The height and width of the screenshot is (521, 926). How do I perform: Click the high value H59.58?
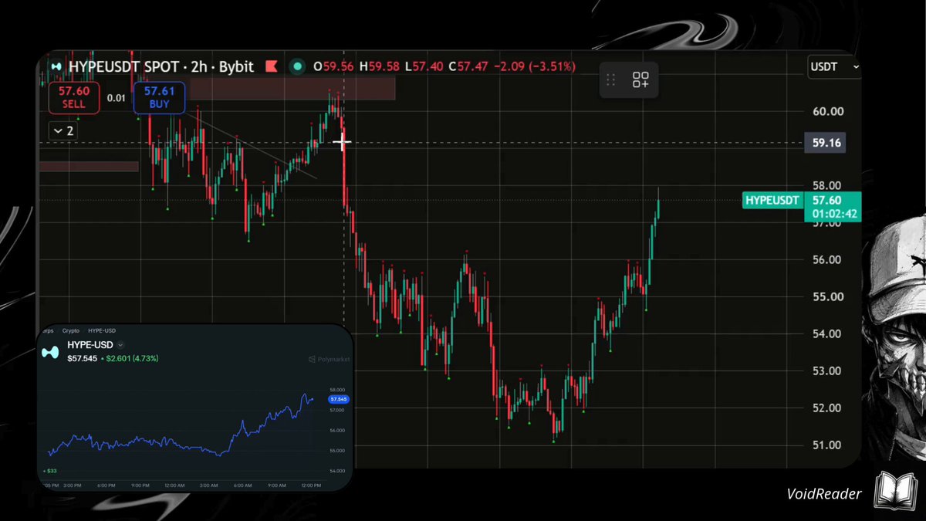coord(380,66)
